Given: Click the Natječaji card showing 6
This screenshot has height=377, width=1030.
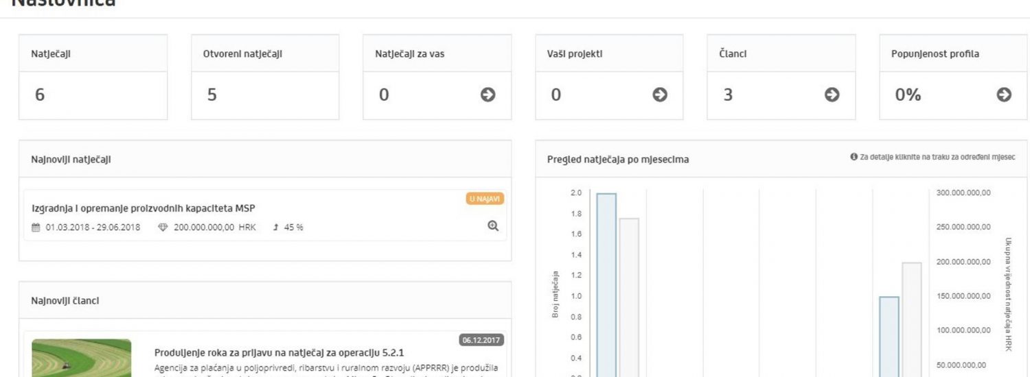Looking at the screenshot, I should click(93, 77).
